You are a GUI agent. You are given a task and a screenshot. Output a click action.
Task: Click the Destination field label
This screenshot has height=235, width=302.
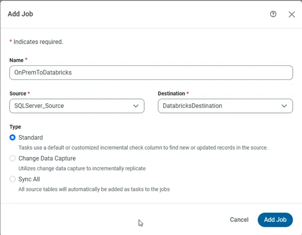[172, 93]
